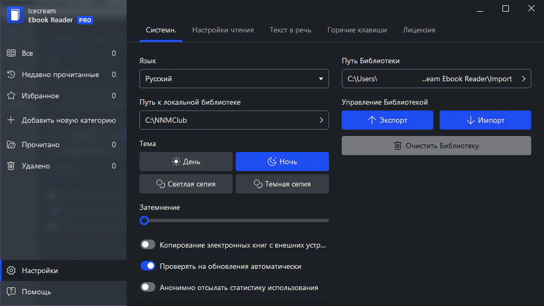
Task: Open the Настройки gear panel
Action: tap(37, 270)
